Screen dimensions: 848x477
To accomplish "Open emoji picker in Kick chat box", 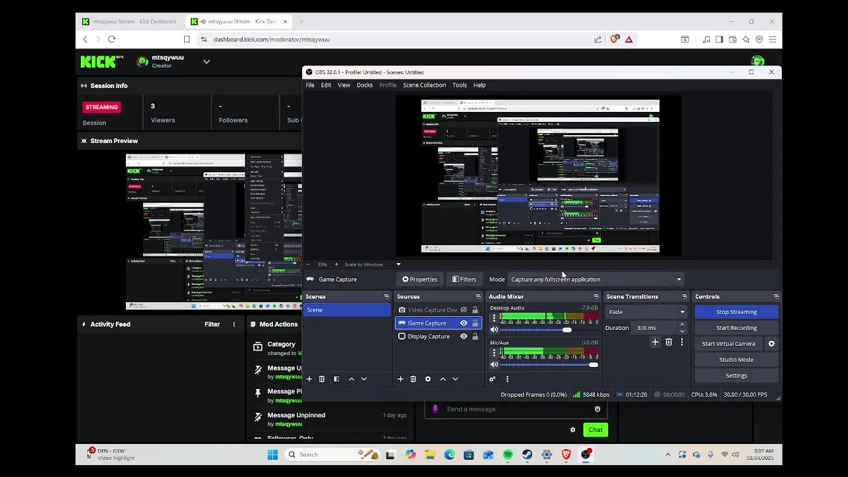I will click(598, 409).
